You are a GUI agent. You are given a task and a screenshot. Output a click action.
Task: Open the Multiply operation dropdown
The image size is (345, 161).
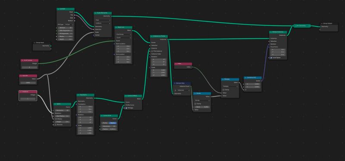230,87
